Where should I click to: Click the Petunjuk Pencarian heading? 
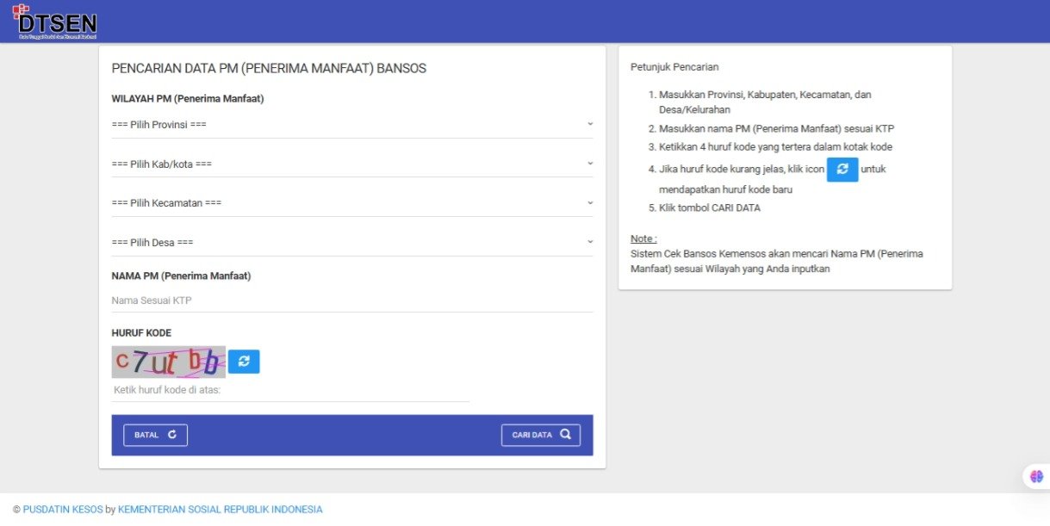(x=674, y=67)
